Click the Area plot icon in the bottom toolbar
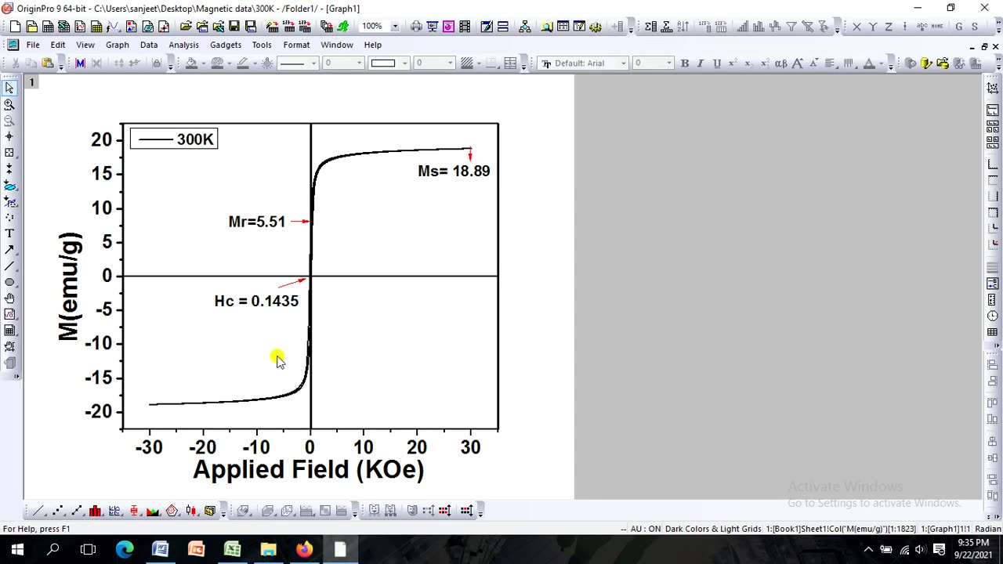The height and width of the screenshot is (564, 1003). point(153,511)
